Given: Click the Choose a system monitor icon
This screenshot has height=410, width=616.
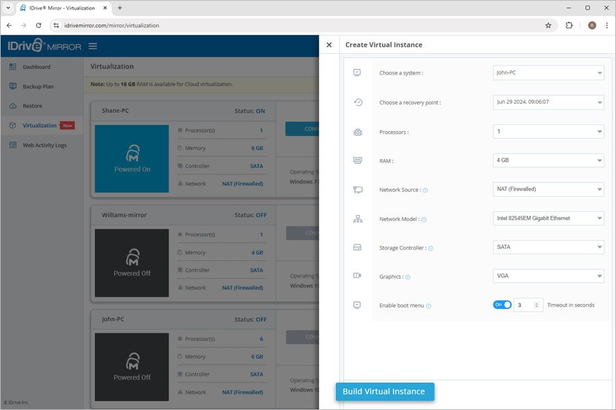Looking at the screenshot, I should (x=357, y=72).
